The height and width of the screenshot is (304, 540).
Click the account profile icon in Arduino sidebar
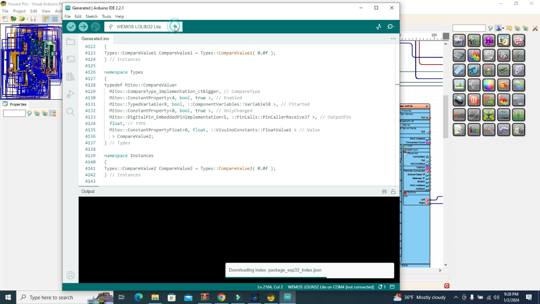pos(70,275)
